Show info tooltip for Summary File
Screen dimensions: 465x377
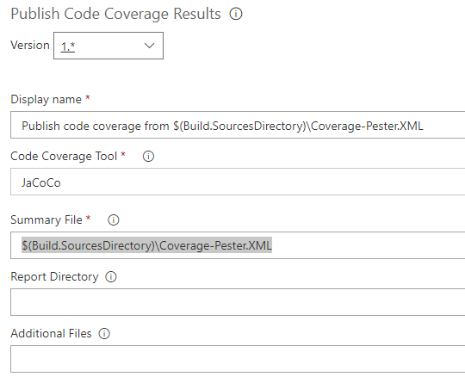[x=114, y=220]
